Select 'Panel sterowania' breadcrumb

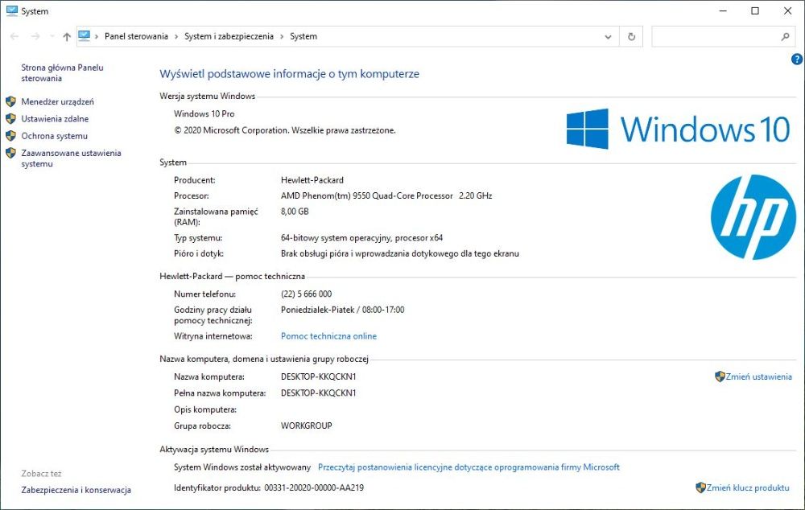point(136,36)
